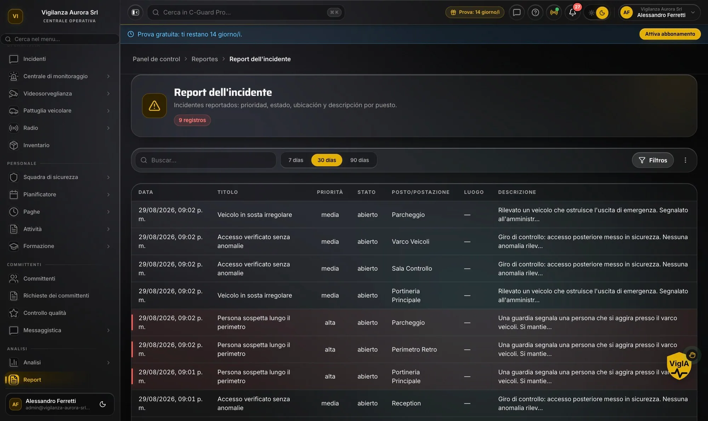708x421 pixels.
Task: Click the Radio signal icon in the sidebar
Action: 13,128
